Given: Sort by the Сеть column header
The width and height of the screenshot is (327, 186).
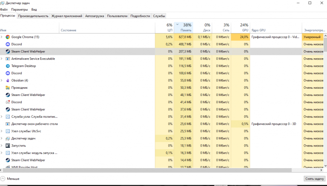Looking at the screenshot, I should coord(221,28).
